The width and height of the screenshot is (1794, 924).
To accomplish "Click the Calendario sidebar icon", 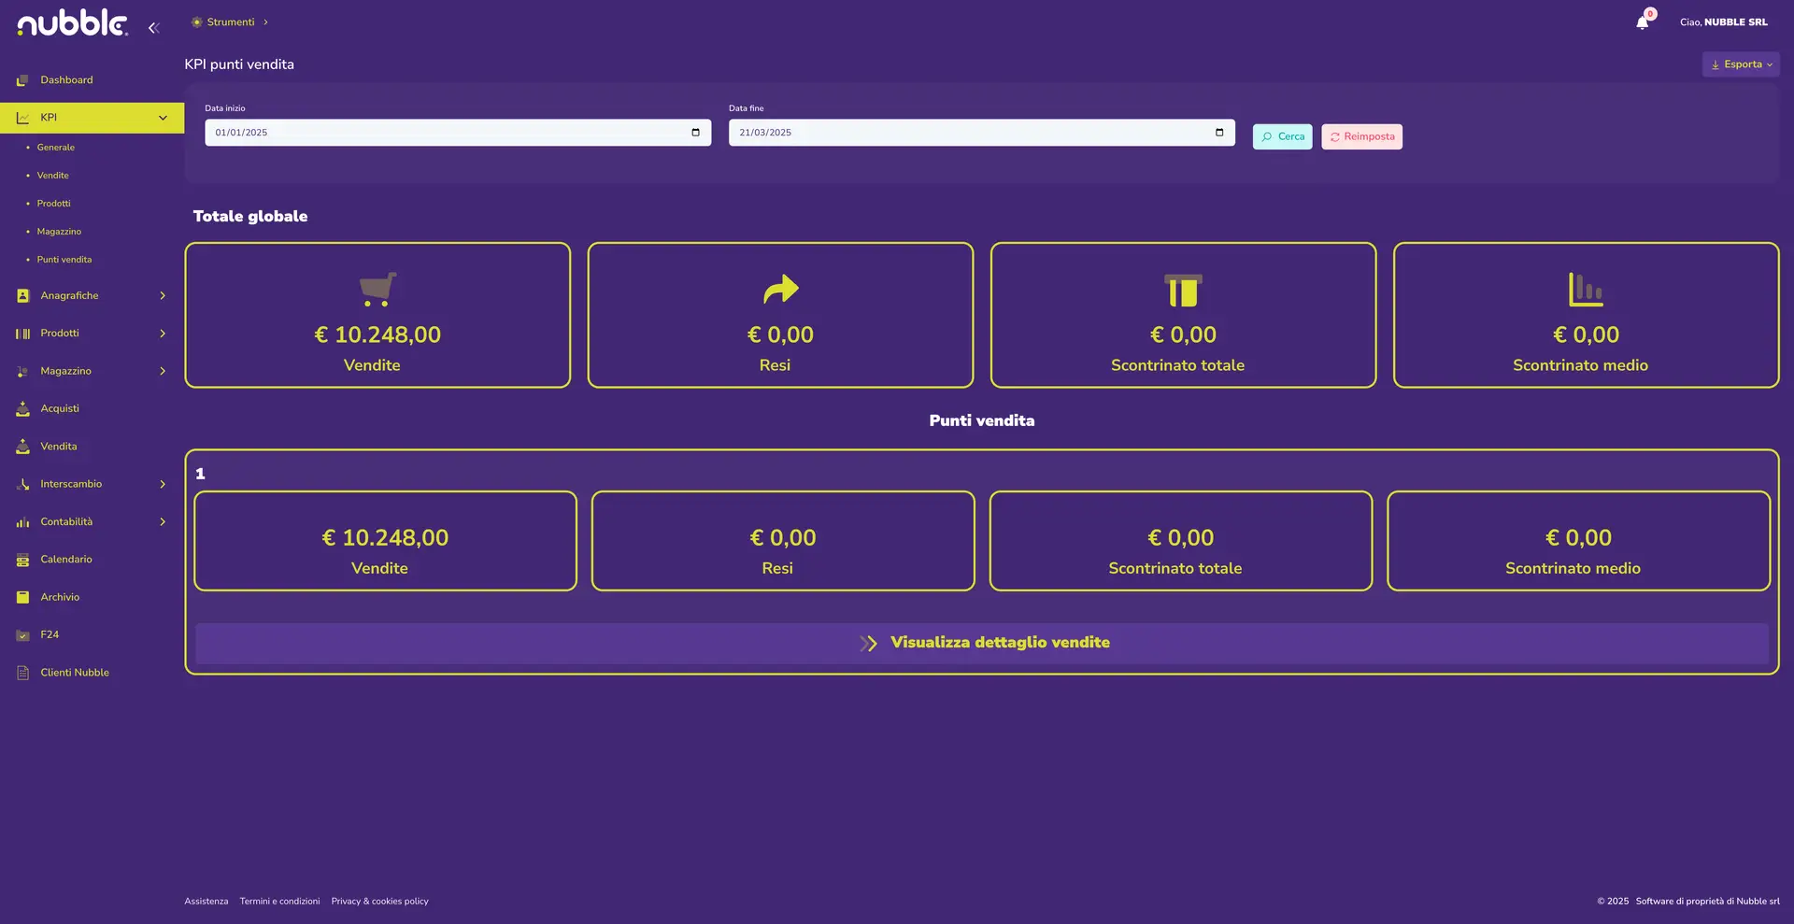I will pos(22,560).
